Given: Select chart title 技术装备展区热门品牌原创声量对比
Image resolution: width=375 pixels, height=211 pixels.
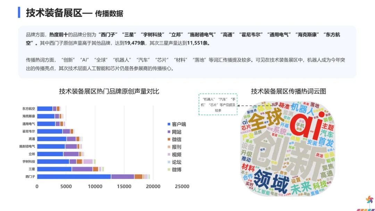Looking at the screenshot, I should click(109, 91).
